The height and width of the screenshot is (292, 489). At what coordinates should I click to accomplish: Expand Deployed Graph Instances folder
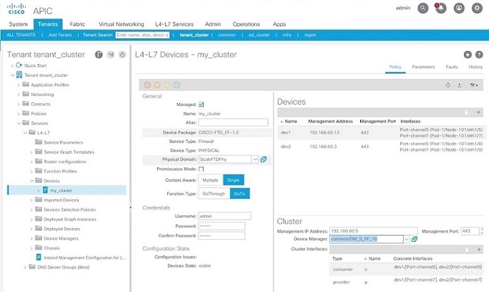pyautogui.click(x=32, y=219)
